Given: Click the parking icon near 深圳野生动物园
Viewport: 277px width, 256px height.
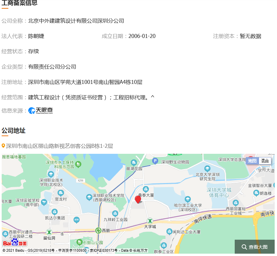Looking at the screenshot, I should click(x=155, y=161).
